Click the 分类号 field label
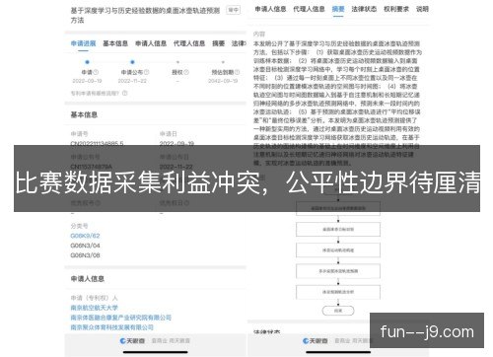This screenshot has height=357, width=493. [x=79, y=226]
